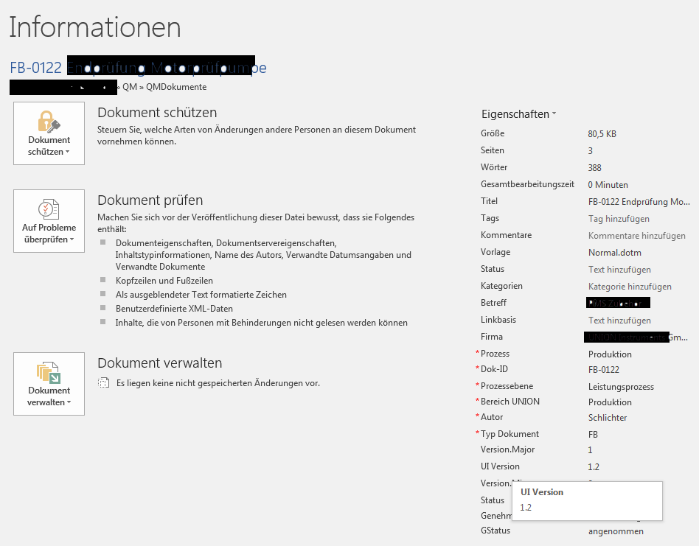Click the Kommentare hinzufügen field

(x=636, y=236)
